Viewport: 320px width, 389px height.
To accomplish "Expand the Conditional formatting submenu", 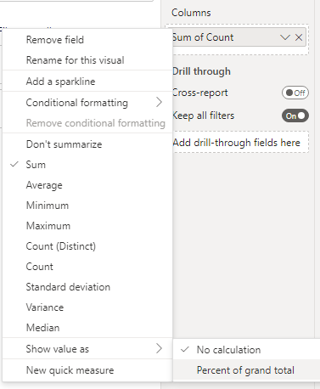I will coord(87,103).
